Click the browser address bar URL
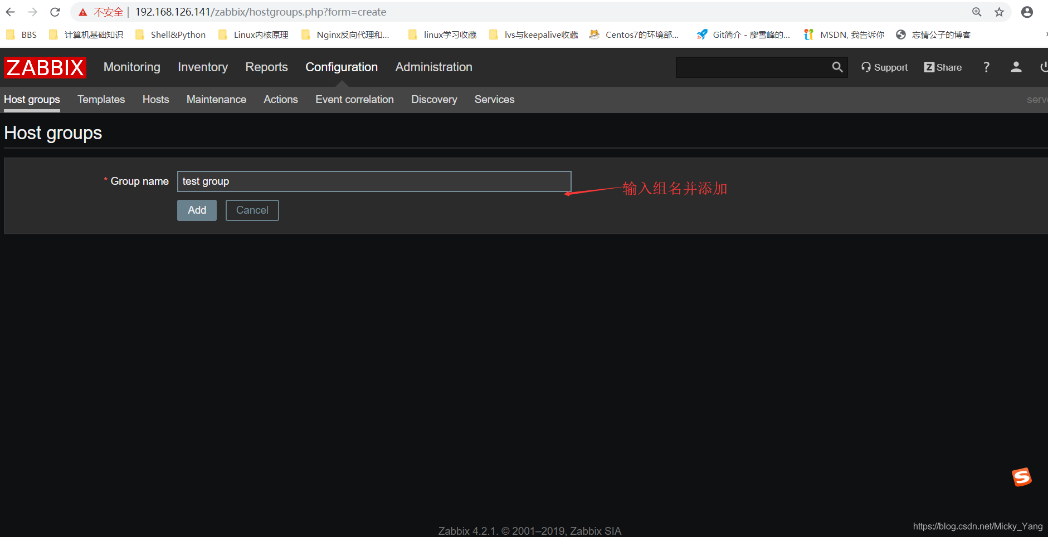 coord(261,12)
